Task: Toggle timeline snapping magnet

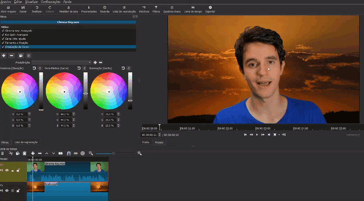Action: 69,153
